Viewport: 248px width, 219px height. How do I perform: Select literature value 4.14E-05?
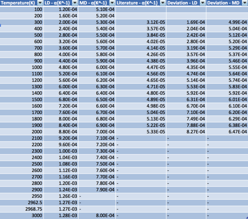tap(141, 48)
